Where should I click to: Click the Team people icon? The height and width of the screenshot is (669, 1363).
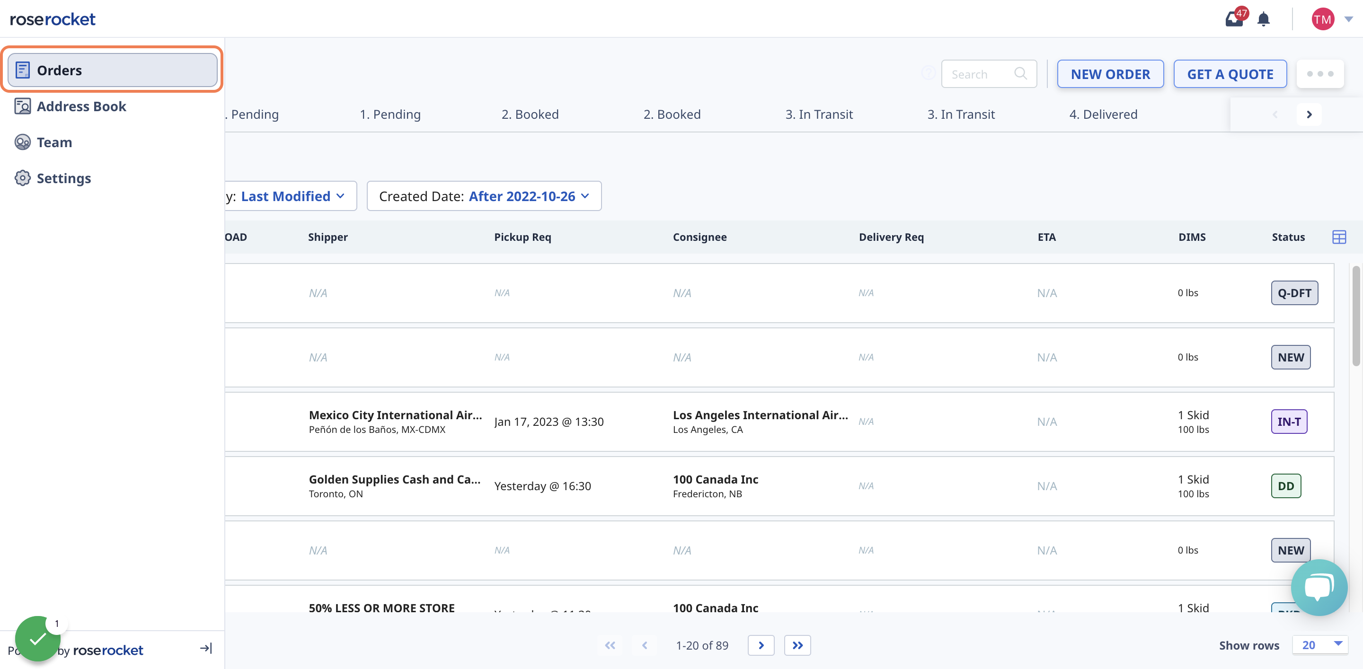(22, 142)
